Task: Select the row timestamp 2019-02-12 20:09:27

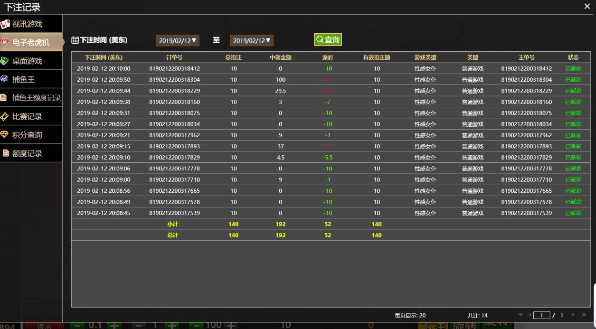Action: pyautogui.click(x=104, y=124)
